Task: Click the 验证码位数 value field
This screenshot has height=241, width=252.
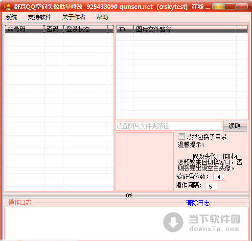Action: pyautogui.click(x=219, y=177)
